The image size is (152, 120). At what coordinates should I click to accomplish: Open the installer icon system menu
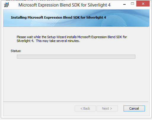(7, 5)
